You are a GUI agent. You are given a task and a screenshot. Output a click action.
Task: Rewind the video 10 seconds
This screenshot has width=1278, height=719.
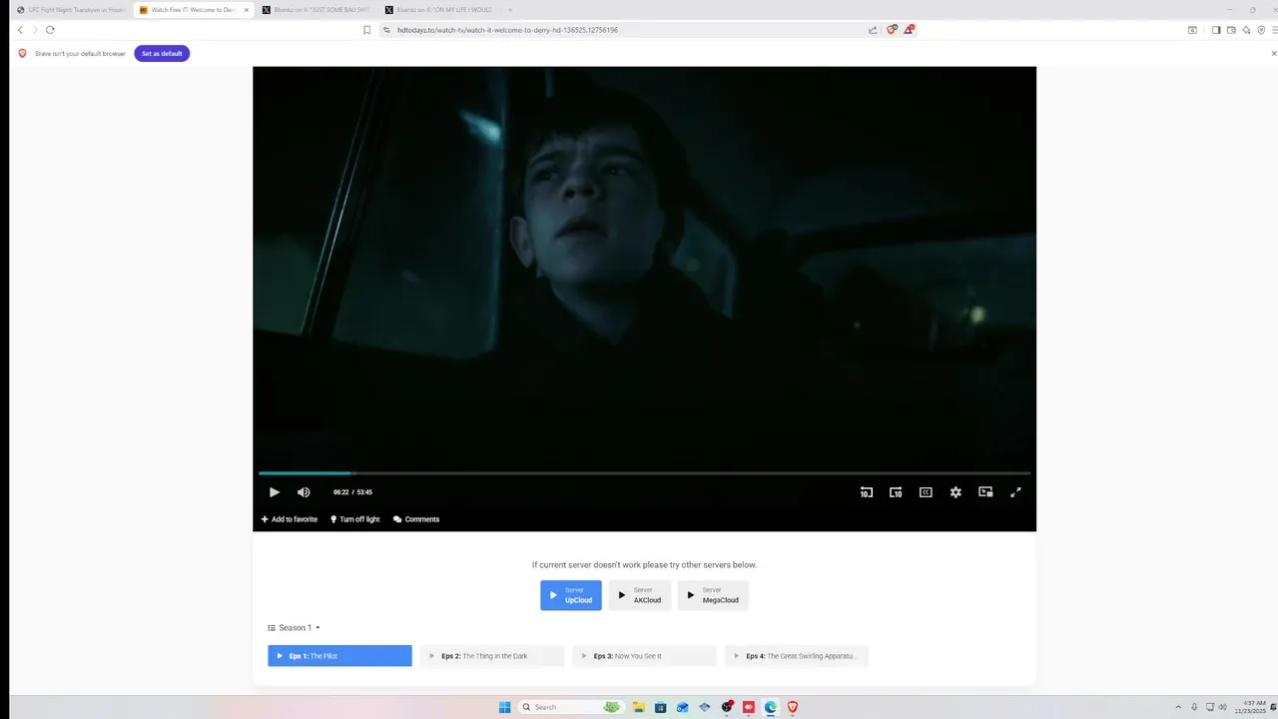tap(866, 492)
